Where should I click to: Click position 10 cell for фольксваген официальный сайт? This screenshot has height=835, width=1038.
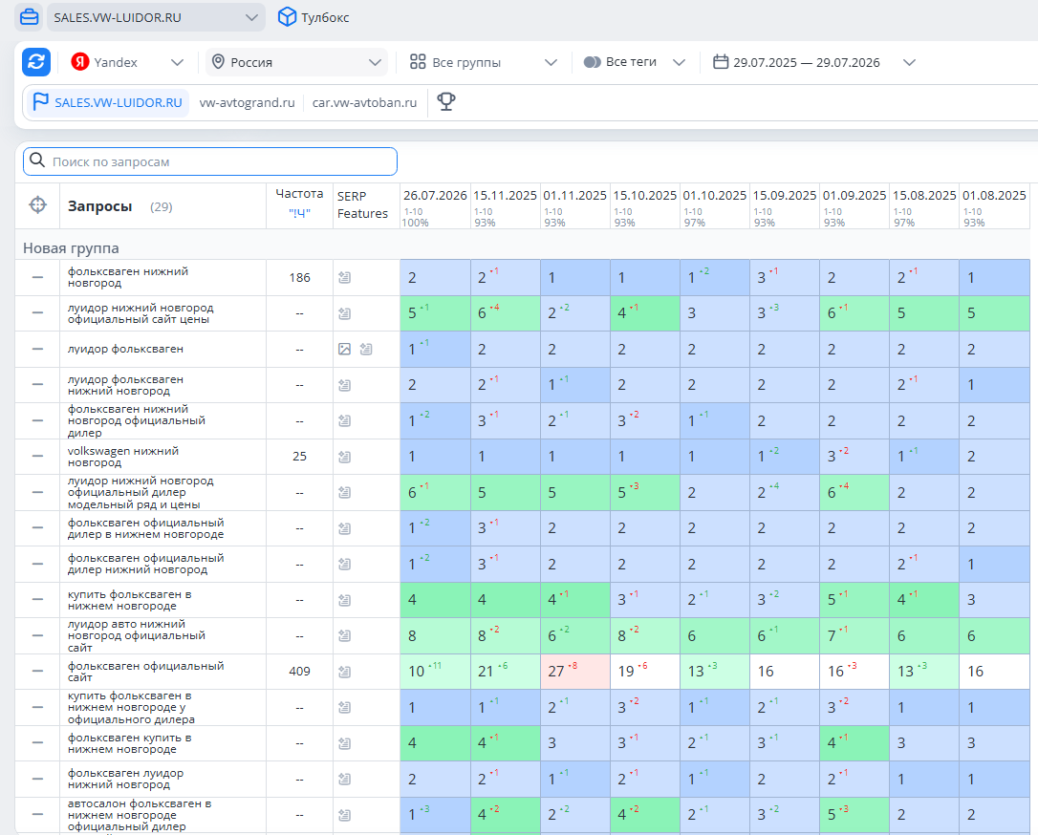pyautogui.click(x=435, y=672)
